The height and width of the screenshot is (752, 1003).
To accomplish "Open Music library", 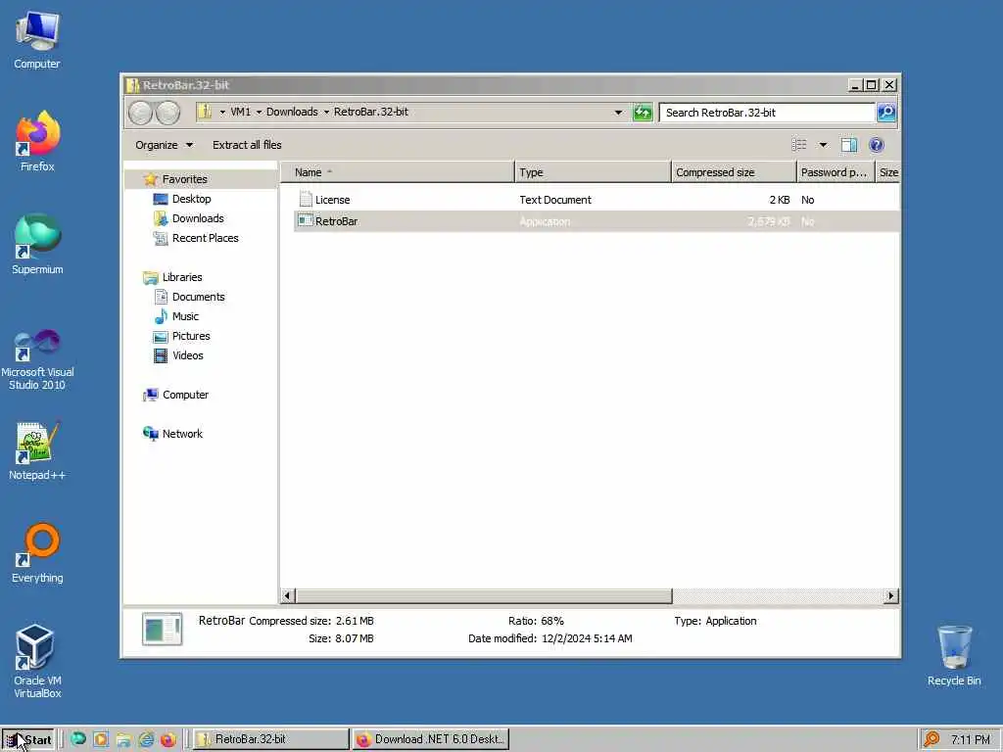I will tap(185, 316).
